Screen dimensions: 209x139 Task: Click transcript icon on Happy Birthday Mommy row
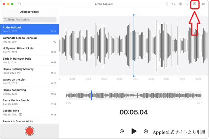click(x=19, y=73)
